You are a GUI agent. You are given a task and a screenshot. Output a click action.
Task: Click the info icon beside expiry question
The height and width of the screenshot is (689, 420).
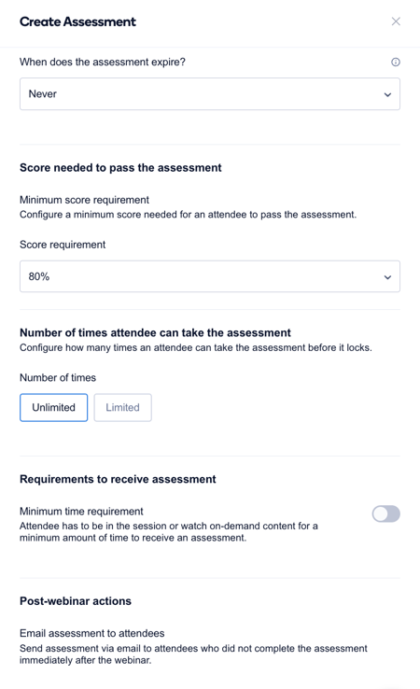click(396, 62)
